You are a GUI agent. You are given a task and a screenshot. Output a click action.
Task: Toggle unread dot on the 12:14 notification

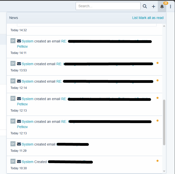(158, 80)
